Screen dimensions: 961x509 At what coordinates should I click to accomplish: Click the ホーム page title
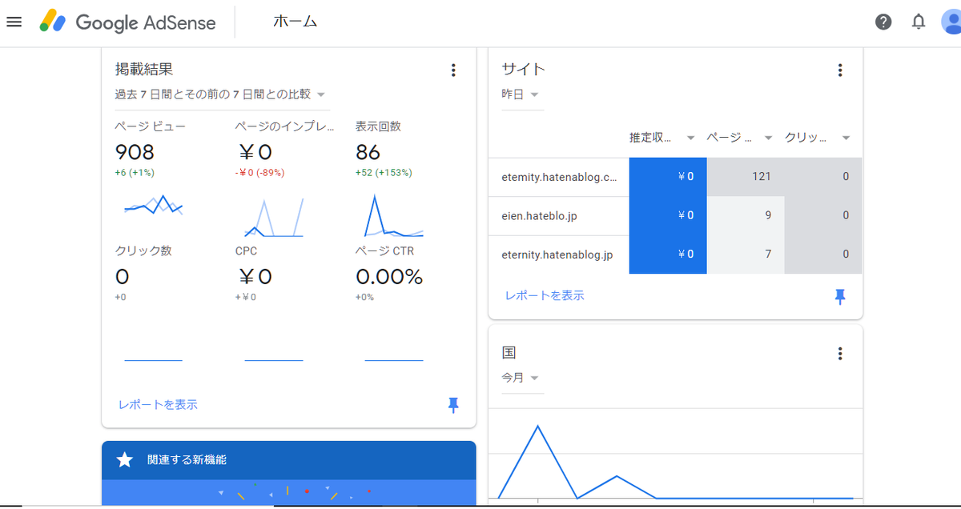click(295, 22)
